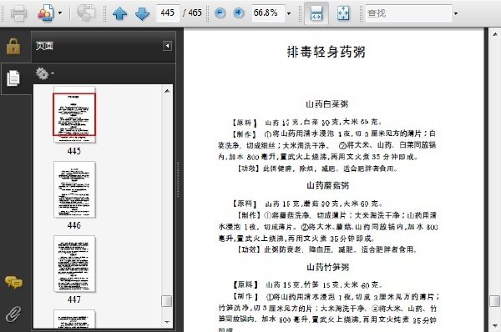This screenshot has height=332, width=501.
Task: Click the navigation pane splitter grip
Action: pos(178,179)
